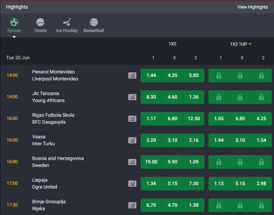Click locked 1UP home odds for Penarol Montevideo

(x=219, y=76)
